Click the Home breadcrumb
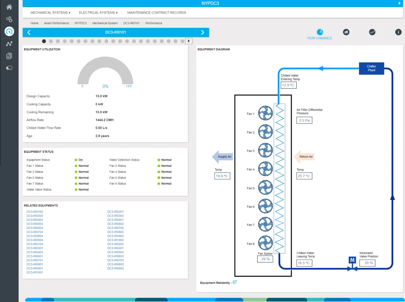The height and width of the screenshot is (302, 405). (x=34, y=23)
